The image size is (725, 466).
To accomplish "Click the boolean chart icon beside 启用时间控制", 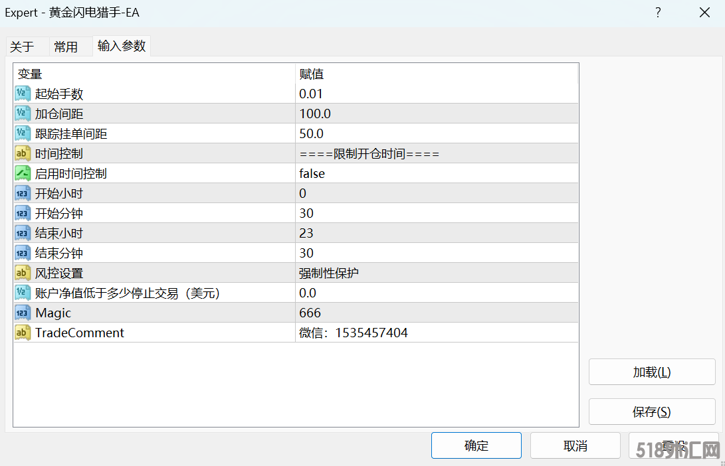I will point(22,173).
